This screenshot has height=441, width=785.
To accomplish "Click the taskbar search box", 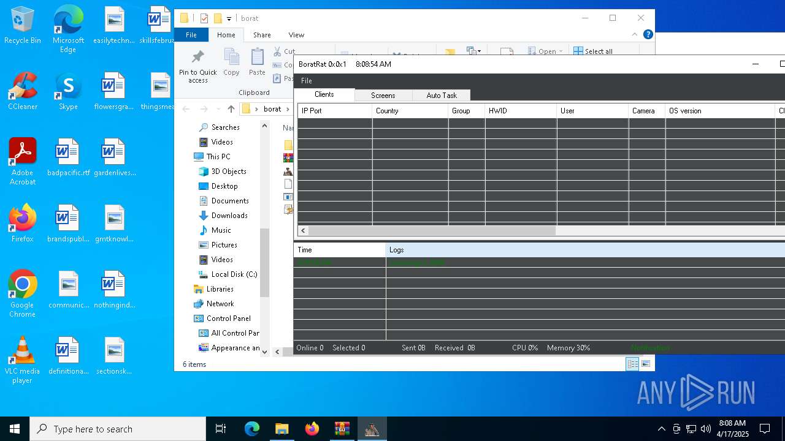I will click(x=118, y=429).
